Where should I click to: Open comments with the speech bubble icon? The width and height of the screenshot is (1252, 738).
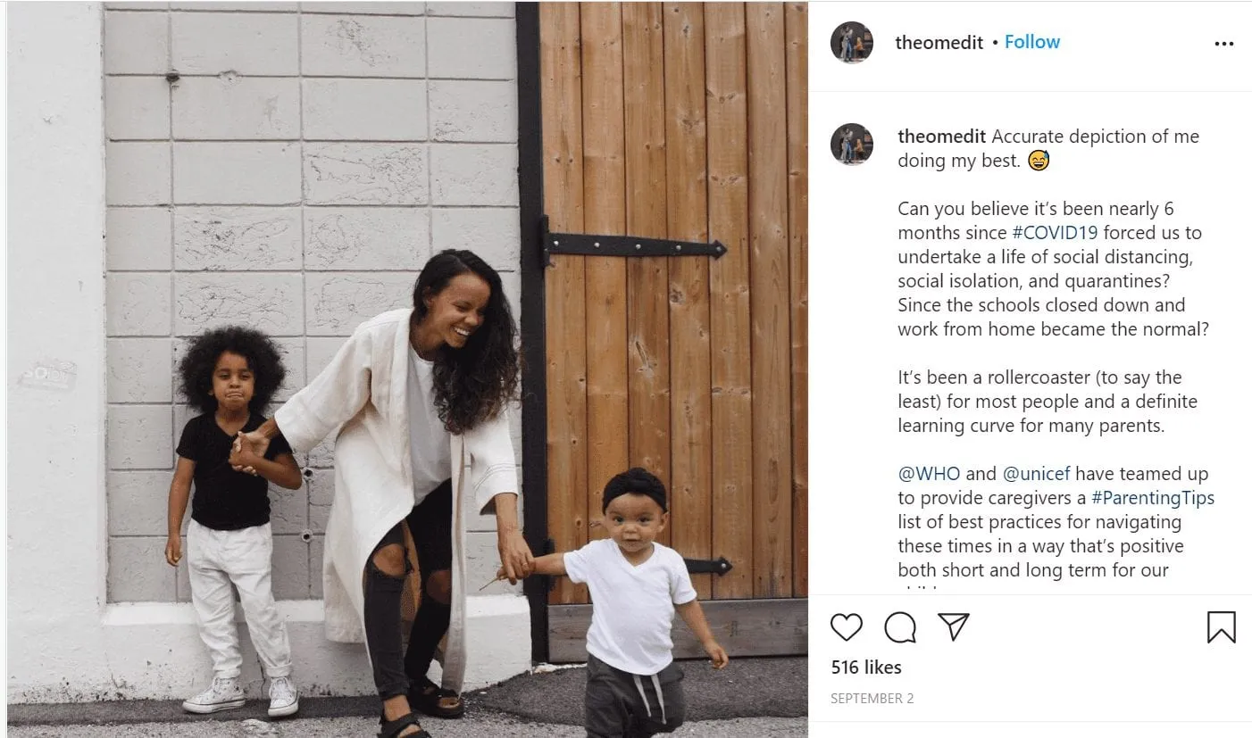pyautogui.click(x=900, y=627)
